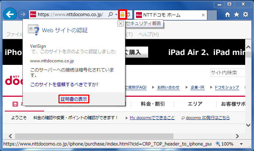
Task: Close the Web サイトの認証 popup
Action: coord(120,23)
